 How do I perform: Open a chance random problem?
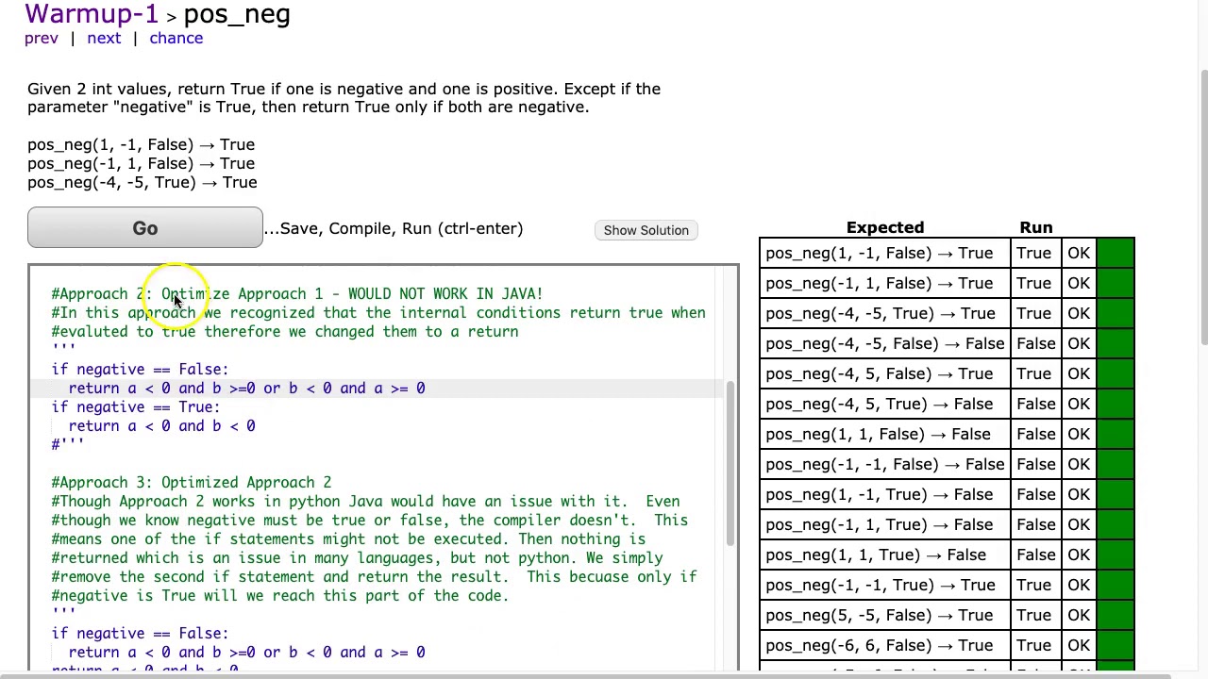pyautogui.click(x=176, y=39)
